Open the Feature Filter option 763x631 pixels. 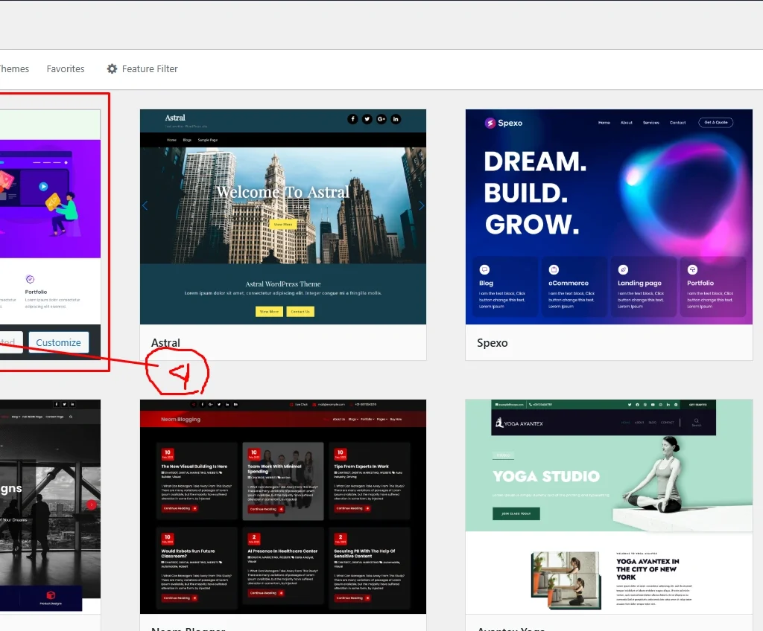[x=149, y=68]
